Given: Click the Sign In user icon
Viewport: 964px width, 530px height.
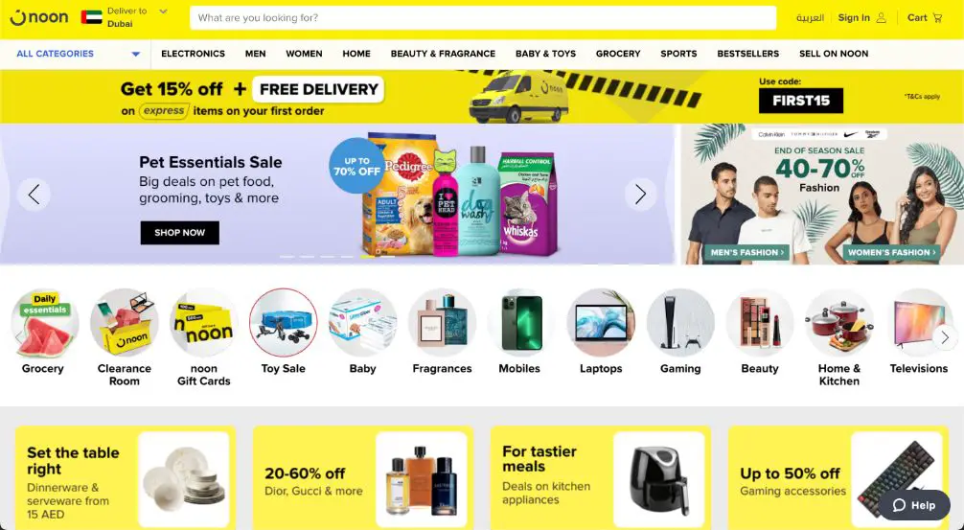Looking at the screenshot, I should click(881, 18).
